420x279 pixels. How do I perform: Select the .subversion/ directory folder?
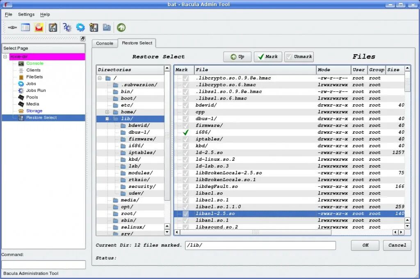pos(139,85)
